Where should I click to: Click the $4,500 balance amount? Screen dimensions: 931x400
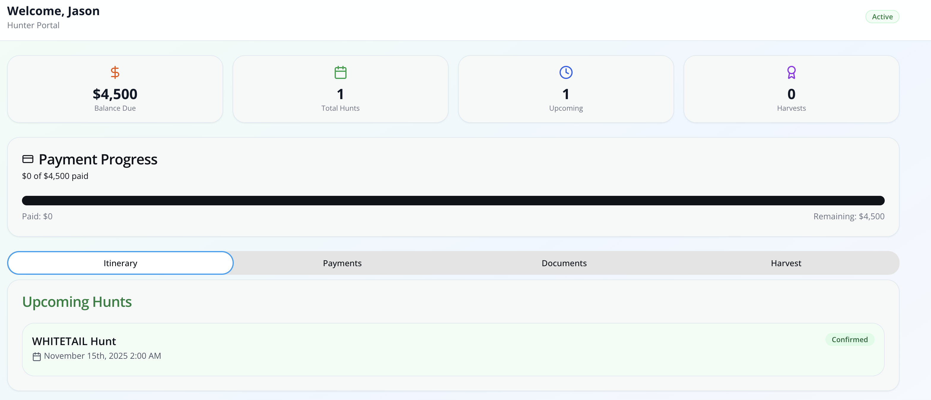(115, 94)
